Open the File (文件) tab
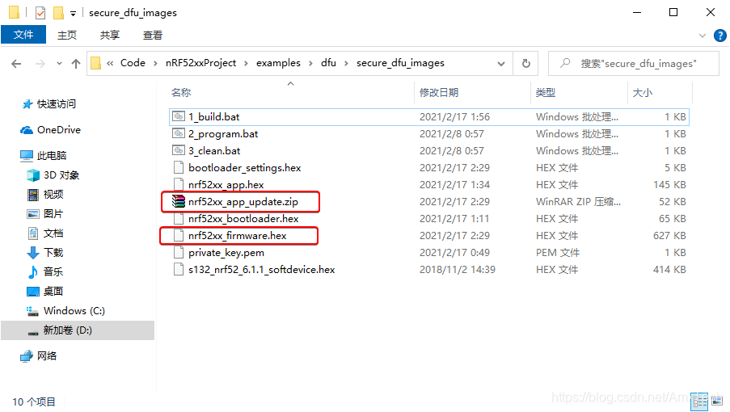 [x=23, y=35]
